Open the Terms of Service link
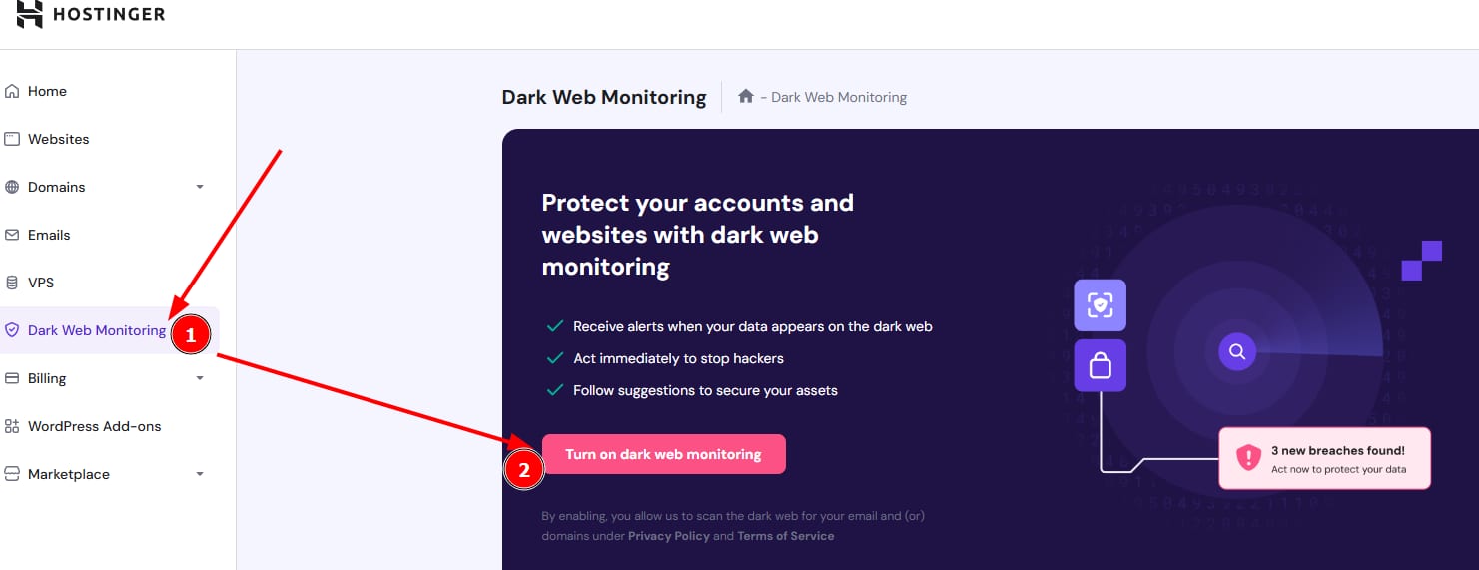Viewport: 1479px width, 570px height. (786, 536)
